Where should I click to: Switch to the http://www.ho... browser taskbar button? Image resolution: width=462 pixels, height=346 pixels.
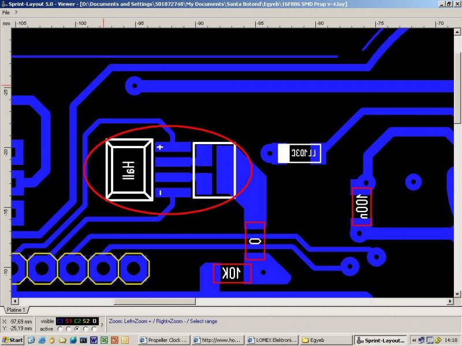click(x=218, y=340)
